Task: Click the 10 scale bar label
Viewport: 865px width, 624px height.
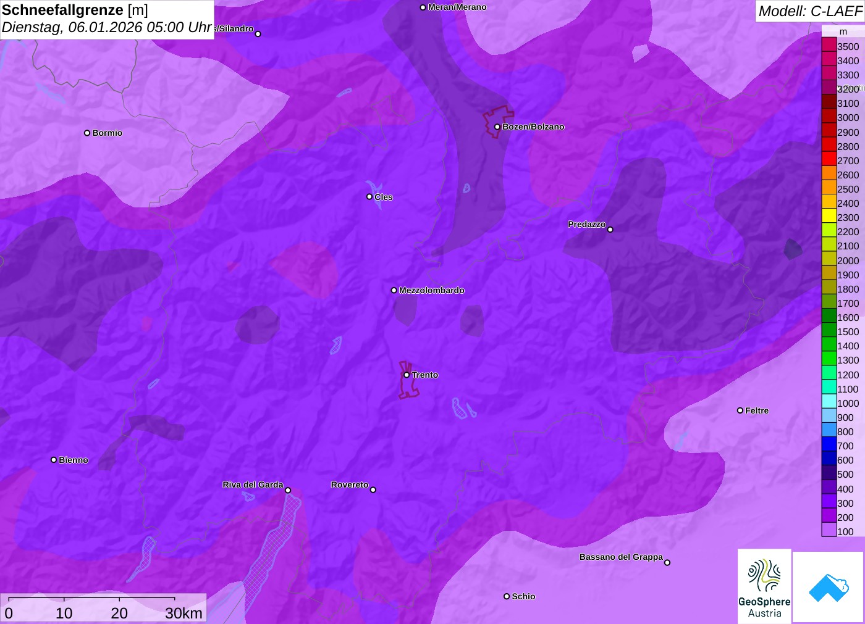Action: (x=64, y=613)
